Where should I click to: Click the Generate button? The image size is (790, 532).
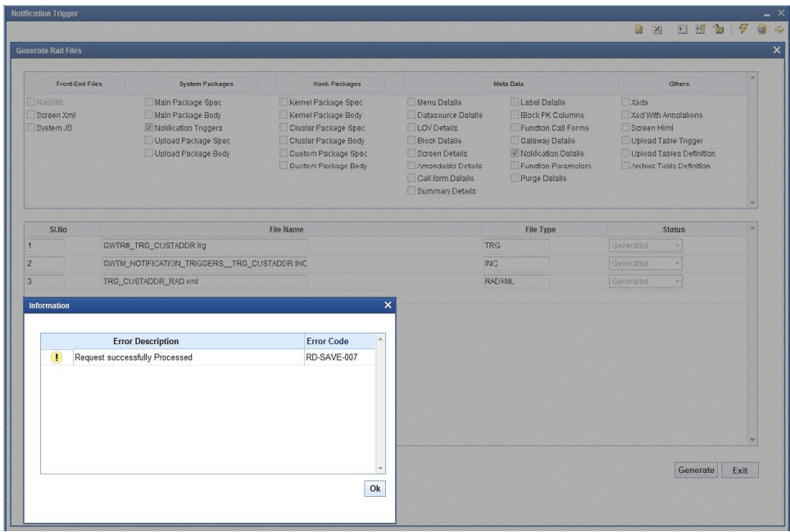696,470
